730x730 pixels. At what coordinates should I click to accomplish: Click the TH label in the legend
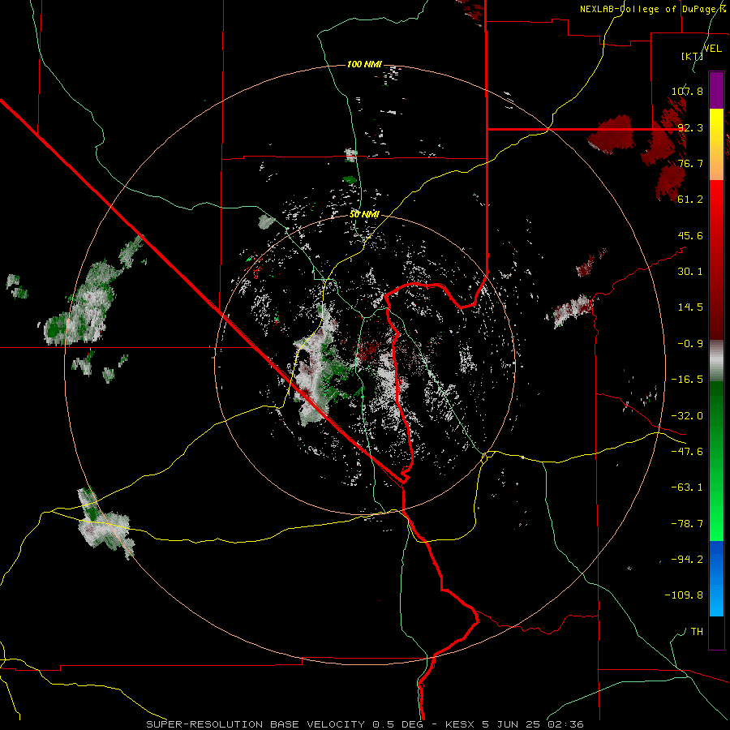tap(697, 632)
